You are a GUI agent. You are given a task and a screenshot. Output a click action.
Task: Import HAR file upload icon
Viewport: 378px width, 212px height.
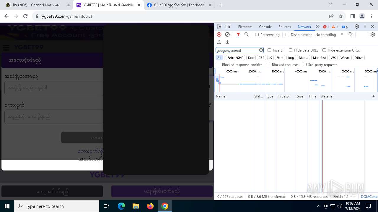(x=219, y=42)
